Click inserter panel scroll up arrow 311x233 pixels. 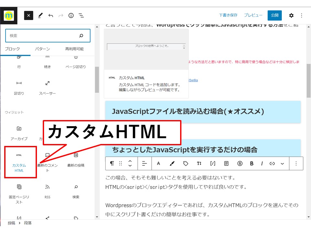(x=97, y=27)
